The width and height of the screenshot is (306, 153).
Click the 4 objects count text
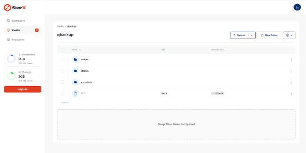pos(65,103)
